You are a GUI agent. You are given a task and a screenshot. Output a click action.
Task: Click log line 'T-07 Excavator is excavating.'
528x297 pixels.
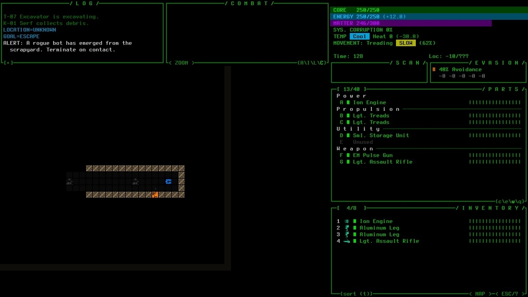click(51, 17)
